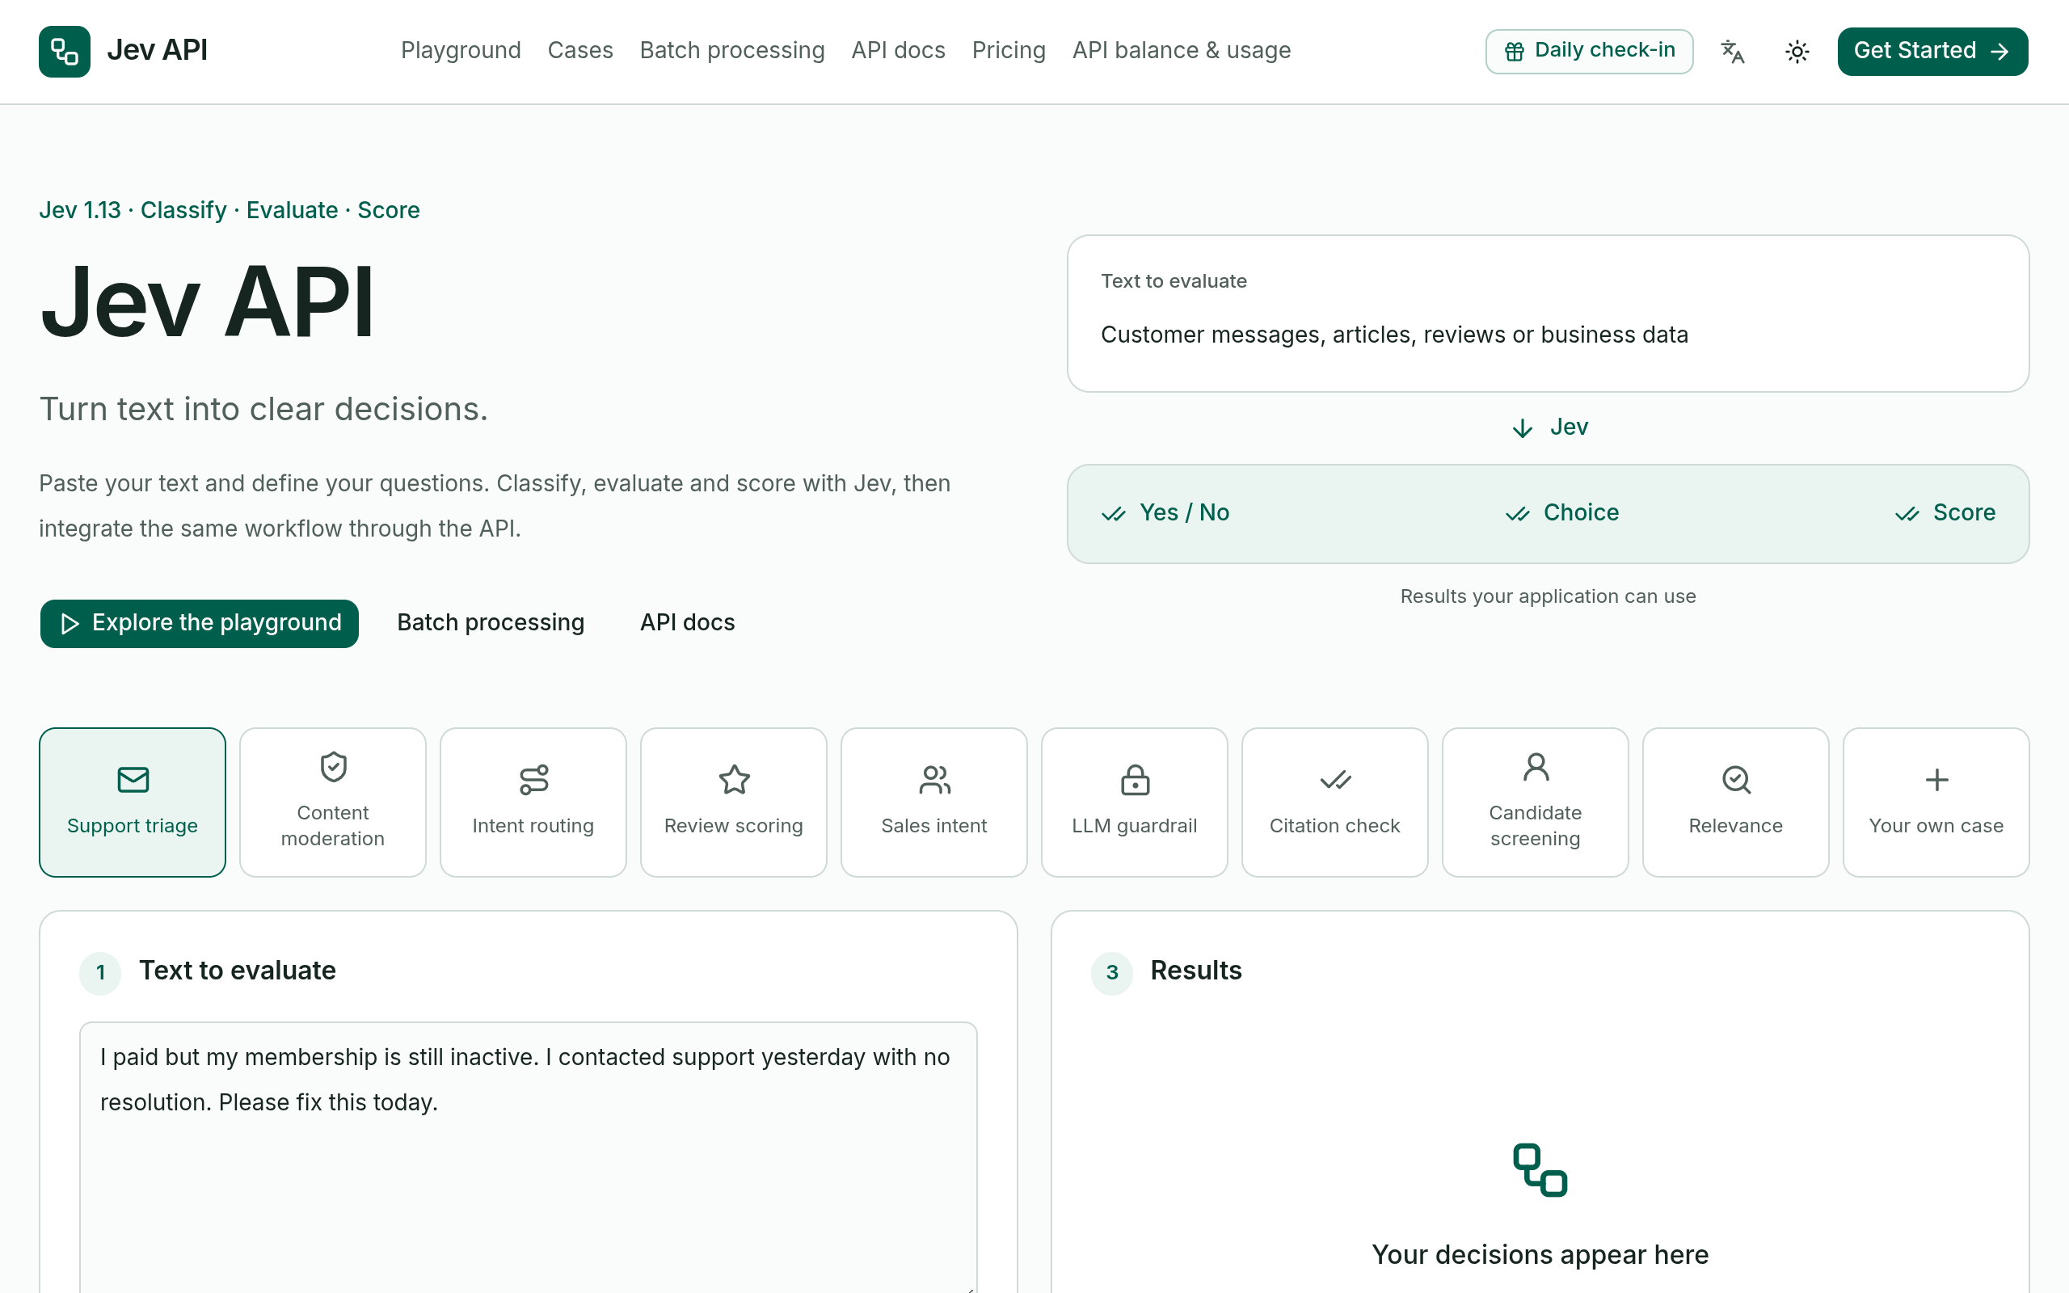Viewport: 2069px width, 1293px height.
Task: Go to Cases in the navigation bar
Action: (580, 50)
